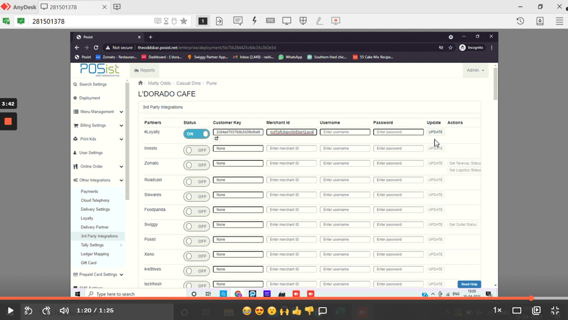Open Payments under Other Integrations
Viewport: 568px width, 320px height.
[x=89, y=191]
